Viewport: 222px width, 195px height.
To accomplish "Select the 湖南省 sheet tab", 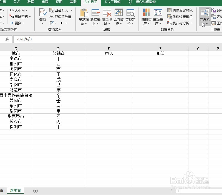I will click(15, 190).
